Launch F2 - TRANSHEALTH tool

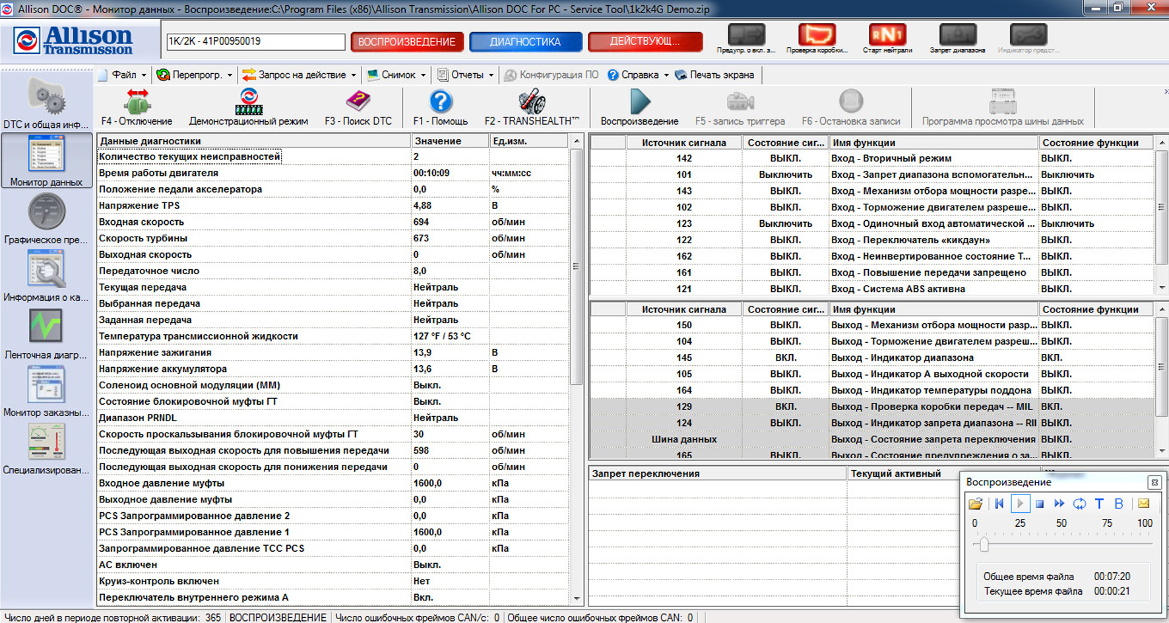coord(531,103)
